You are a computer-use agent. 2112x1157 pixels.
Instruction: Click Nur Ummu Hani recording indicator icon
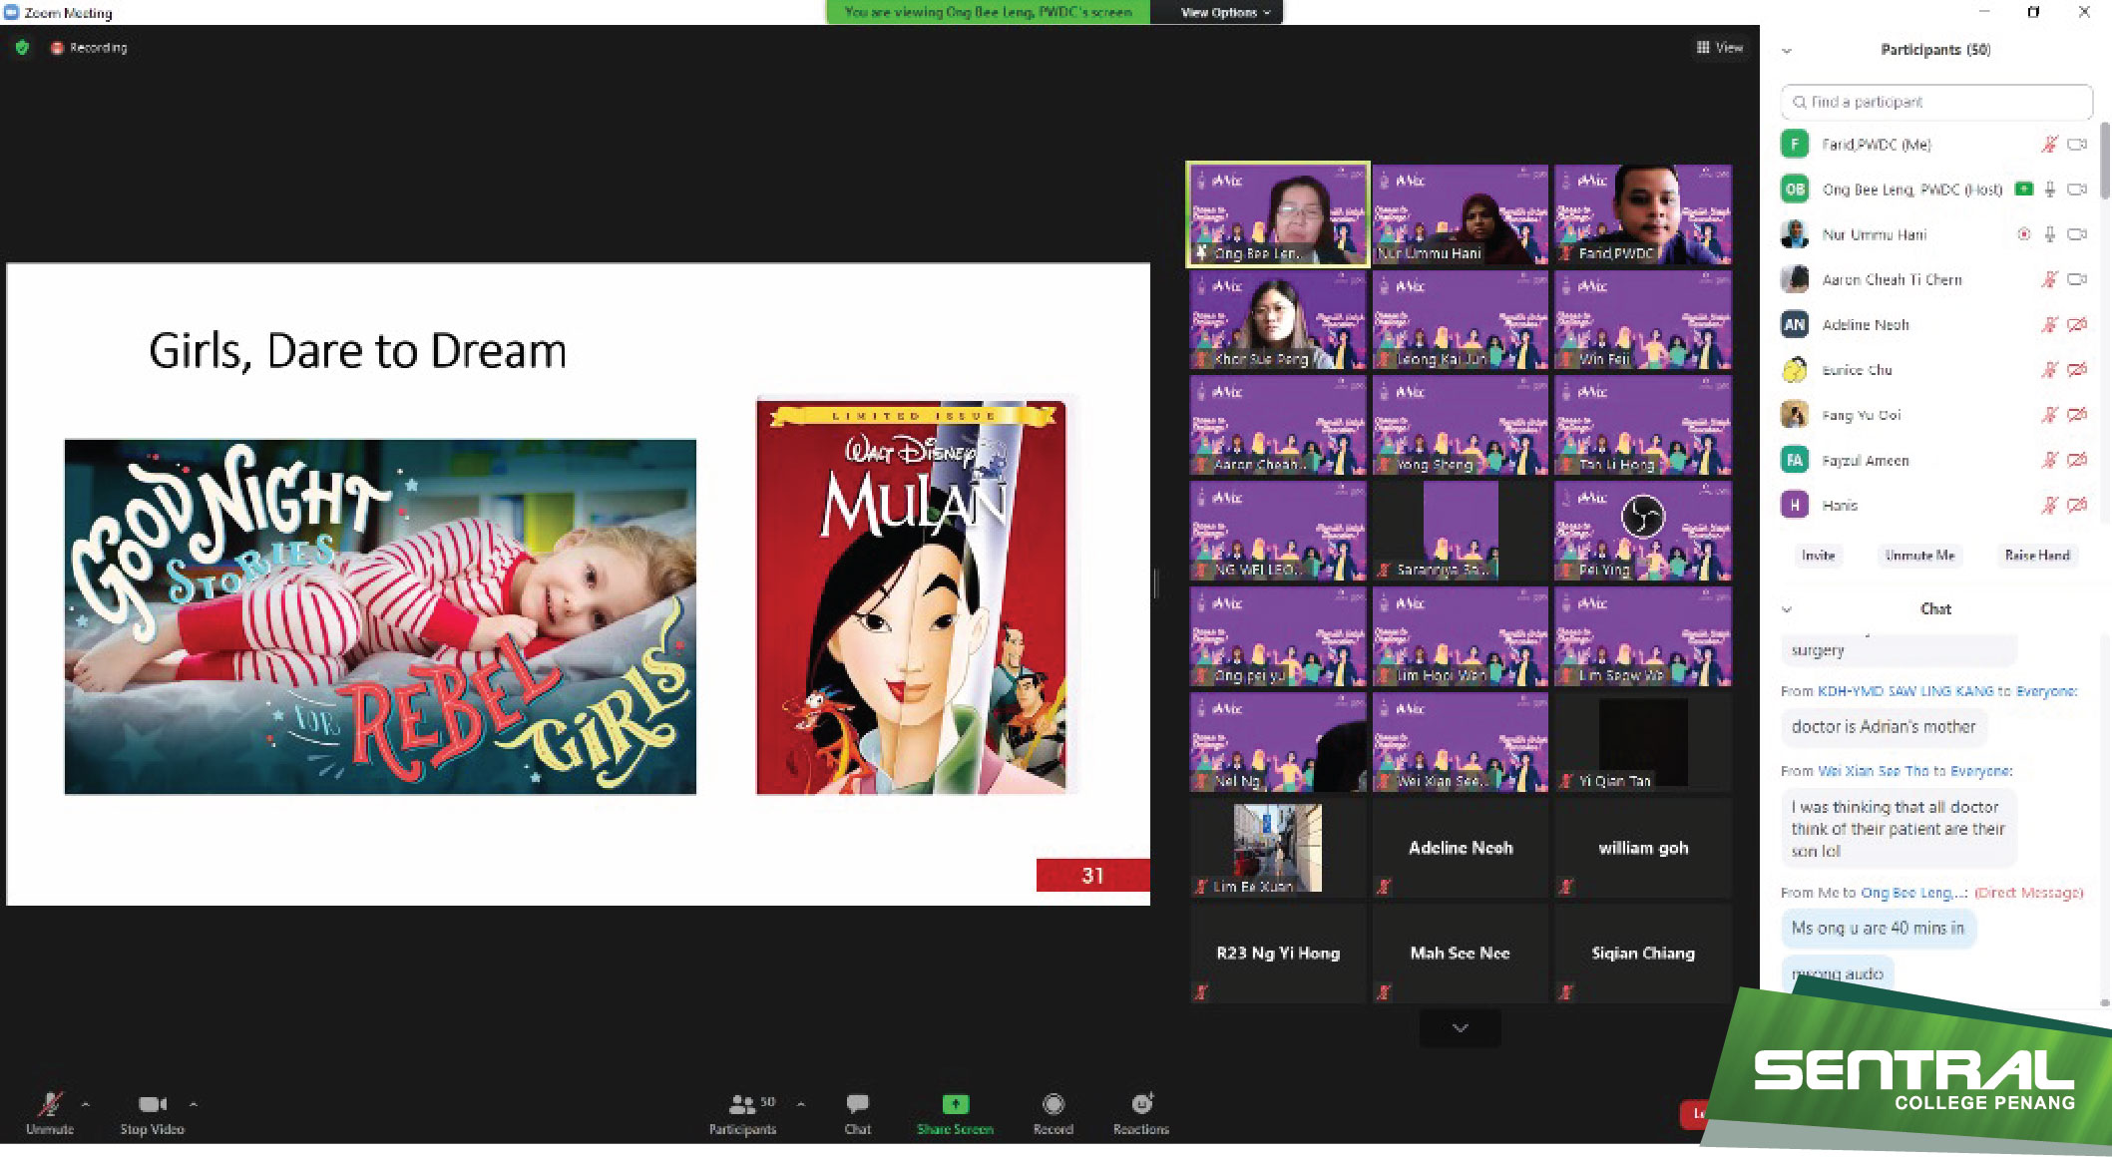click(x=2024, y=234)
